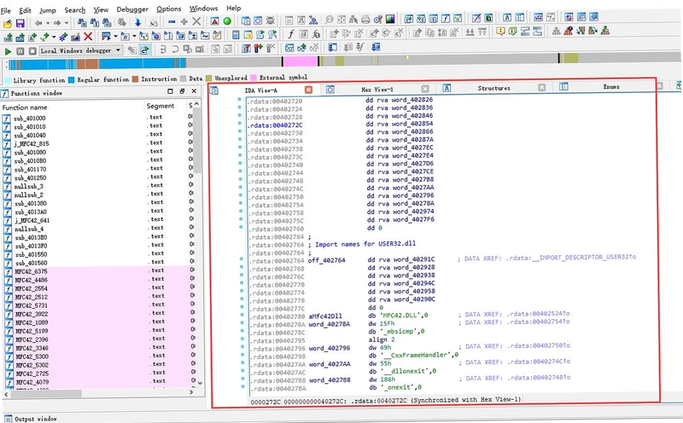This screenshot has width=683, height=423.
Task: Click the green speech bubble comment icon
Action: click(513, 31)
